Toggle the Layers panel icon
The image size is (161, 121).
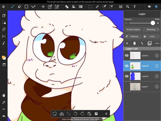[156, 7]
